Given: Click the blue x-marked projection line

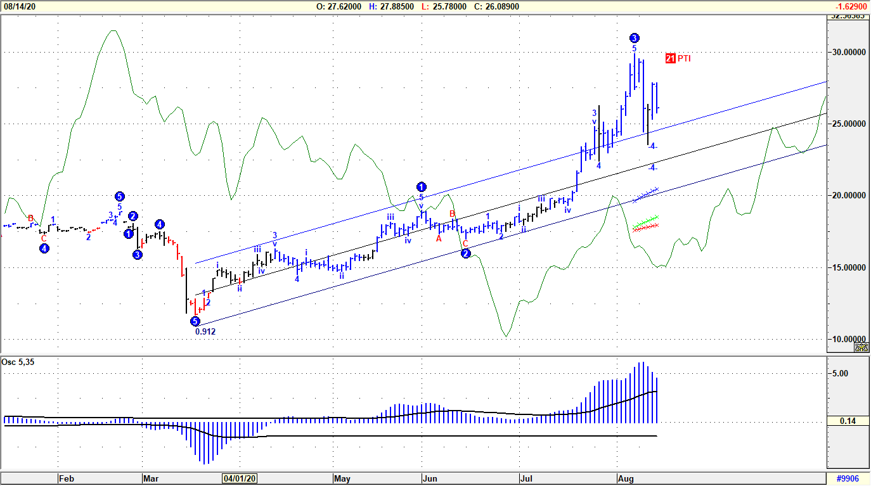Looking at the screenshot, I should point(646,195).
